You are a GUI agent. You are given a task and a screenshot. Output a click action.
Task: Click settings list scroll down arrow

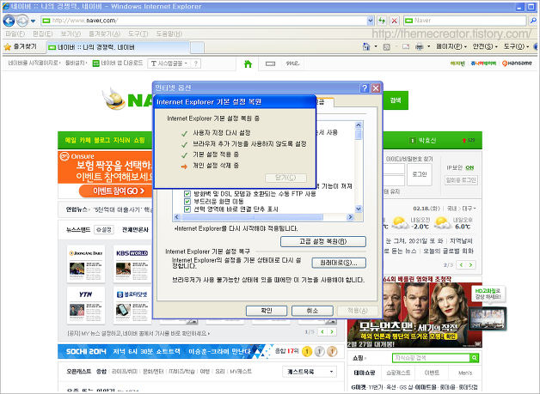(359, 209)
